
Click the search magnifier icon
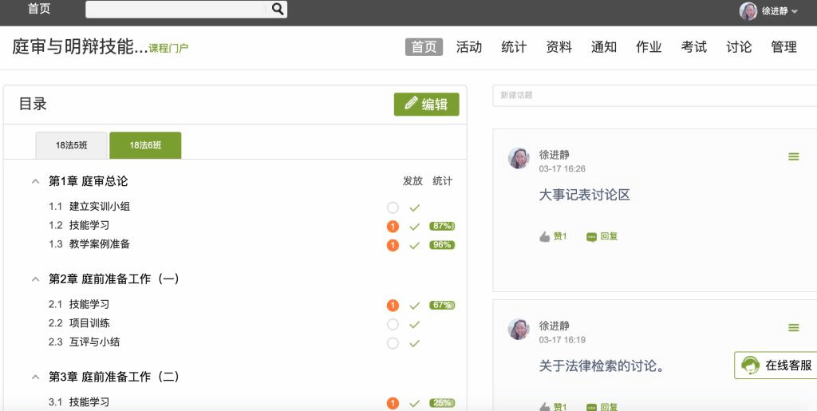click(278, 9)
